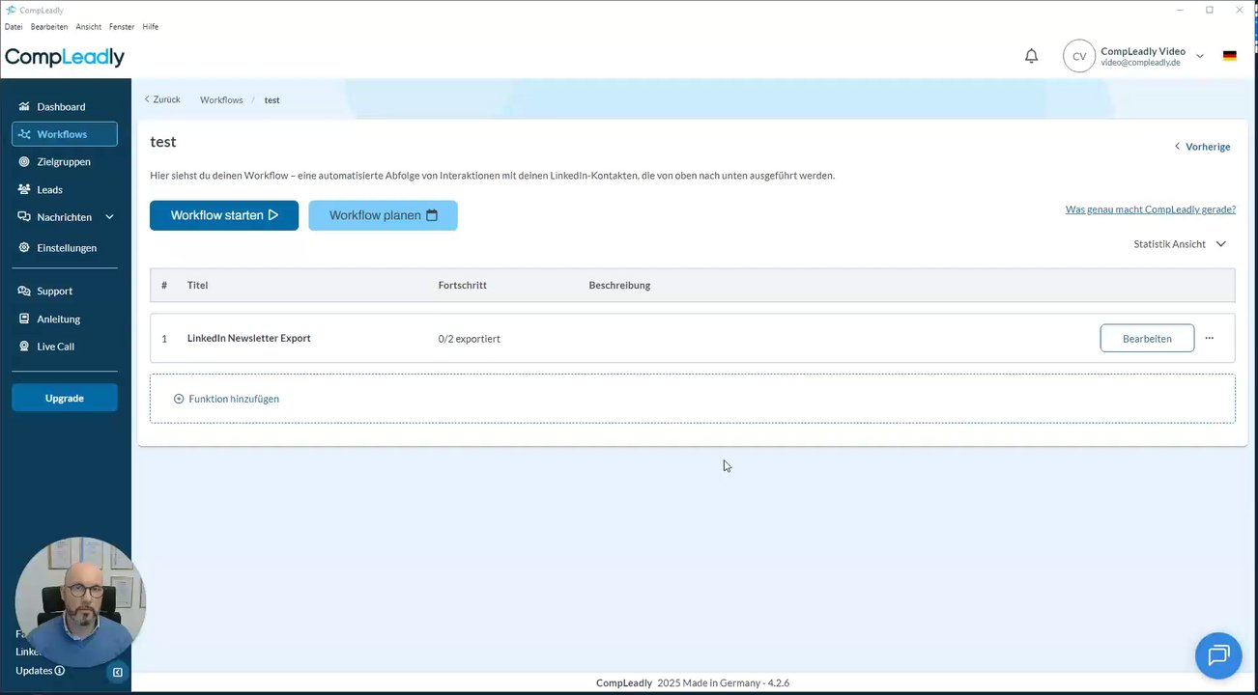The image size is (1258, 695).
Task: Open the Statistik Ansicht dropdown
Action: coord(1180,244)
